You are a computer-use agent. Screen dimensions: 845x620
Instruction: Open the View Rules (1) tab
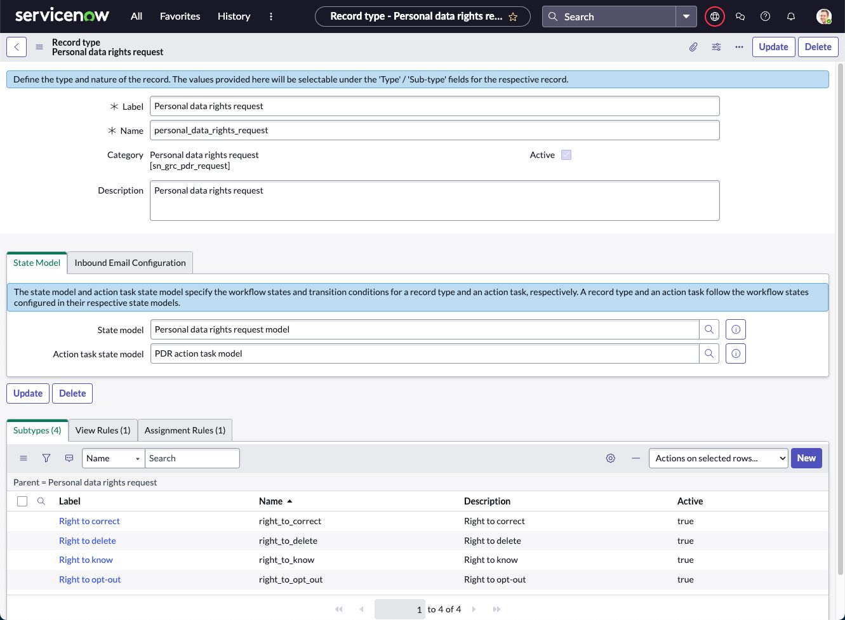103,430
